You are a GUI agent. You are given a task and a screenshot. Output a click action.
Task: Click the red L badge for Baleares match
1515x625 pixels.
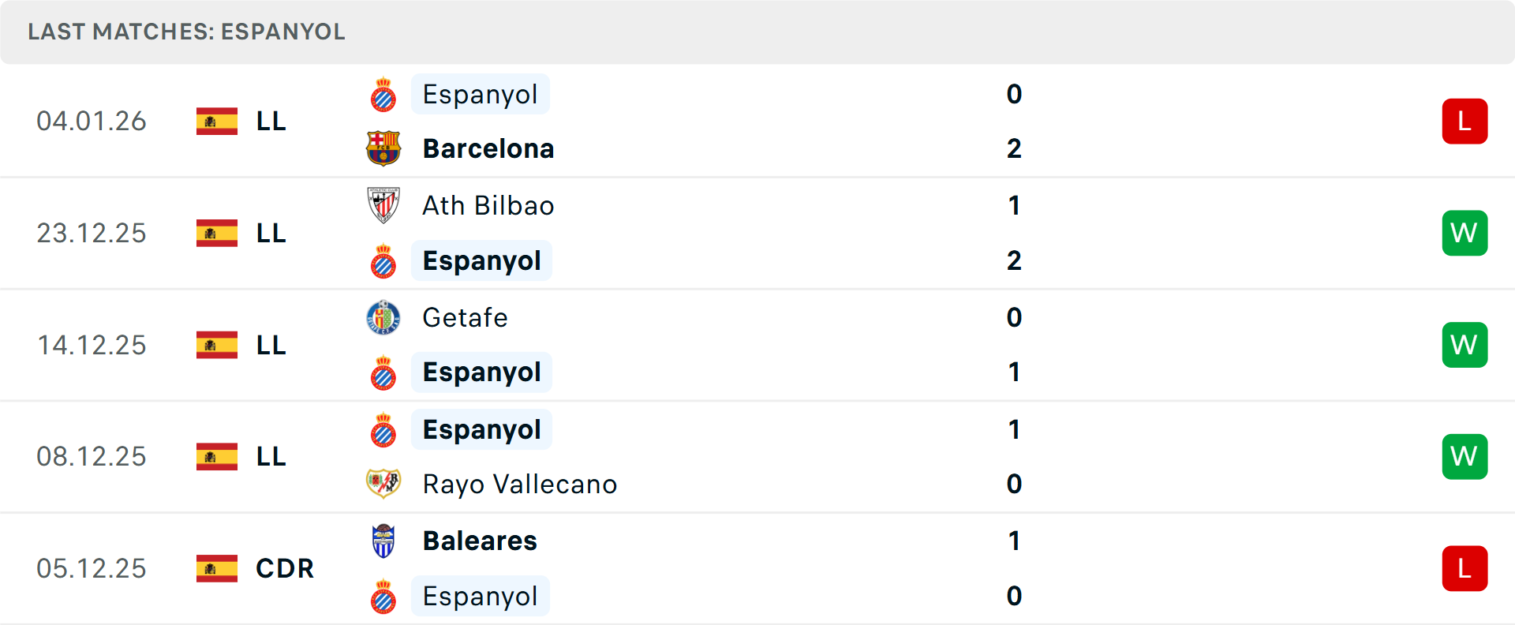pyautogui.click(x=1464, y=568)
